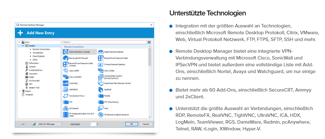Select Remote Connections under Session
The image size is (325, 139).
41,49
